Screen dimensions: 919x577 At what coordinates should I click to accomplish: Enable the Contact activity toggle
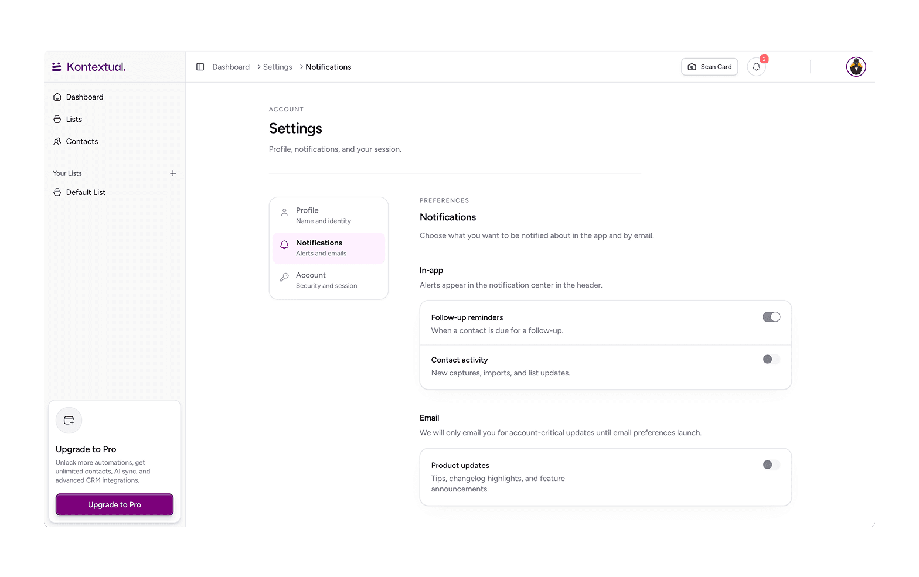point(771,359)
